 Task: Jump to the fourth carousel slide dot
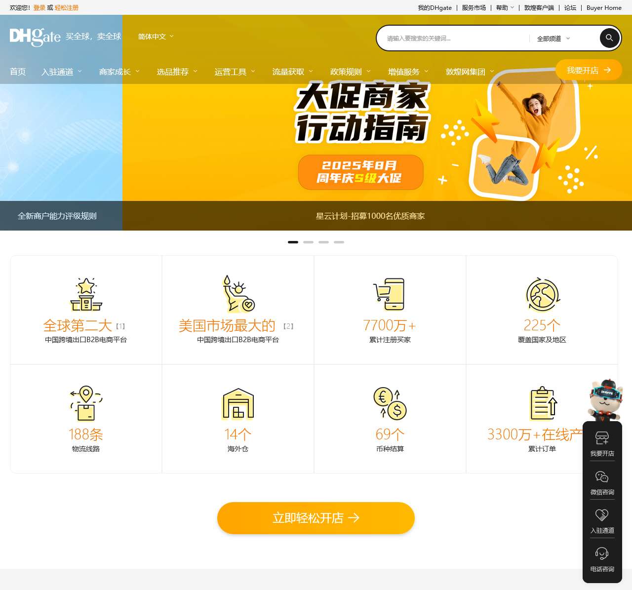339,242
